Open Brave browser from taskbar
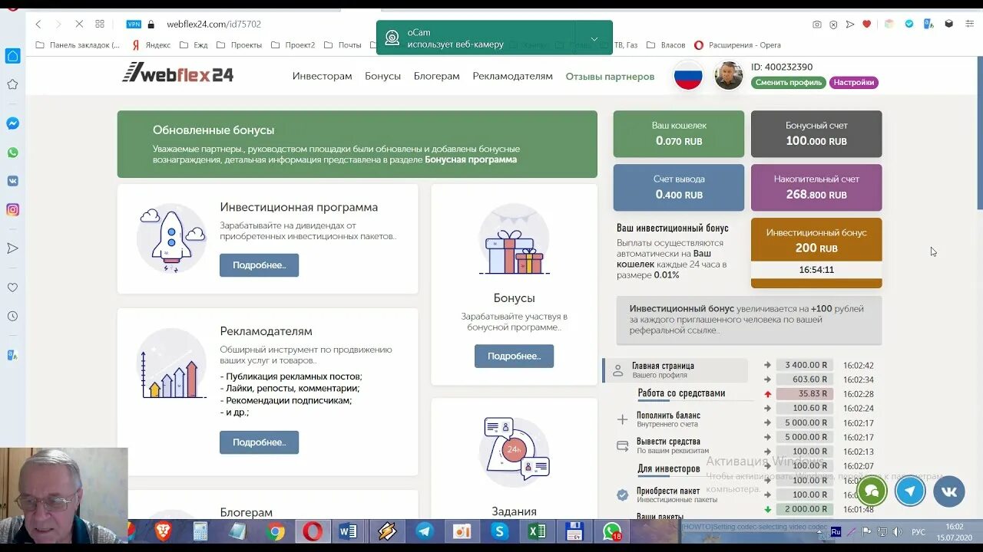 [163, 531]
